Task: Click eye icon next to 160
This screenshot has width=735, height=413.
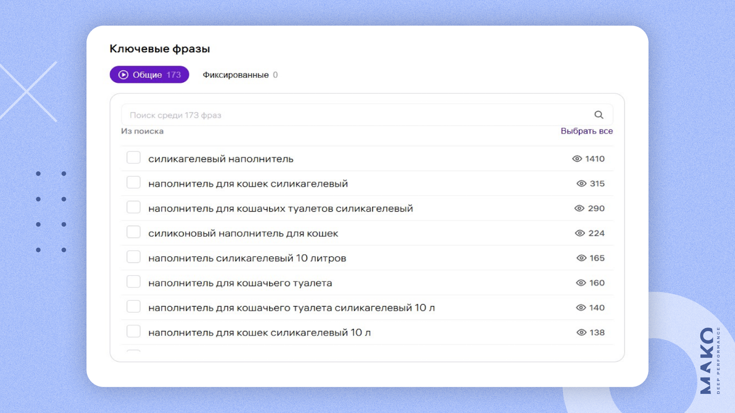Action: pyautogui.click(x=581, y=283)
